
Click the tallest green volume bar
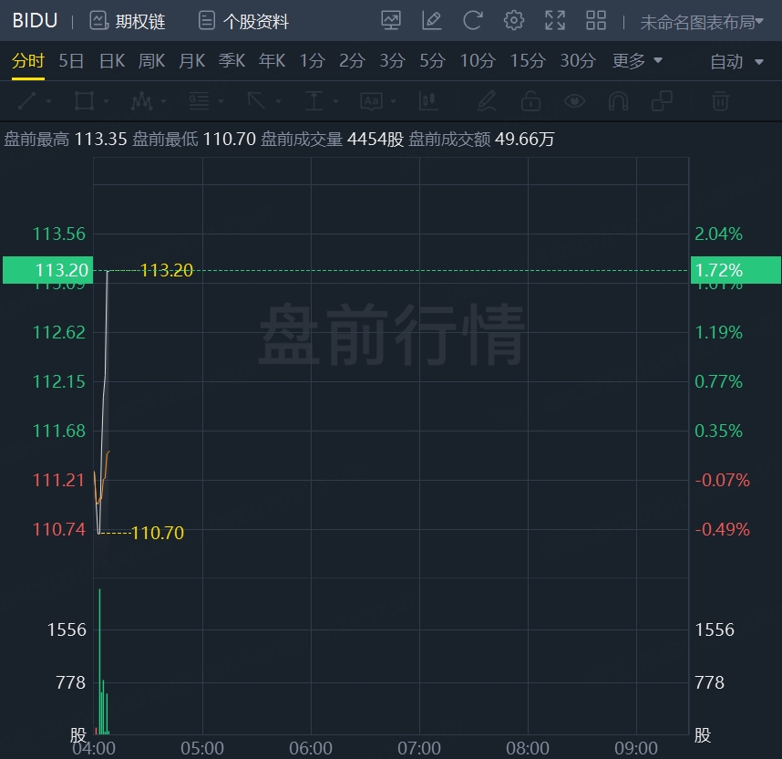click(99, 661)
